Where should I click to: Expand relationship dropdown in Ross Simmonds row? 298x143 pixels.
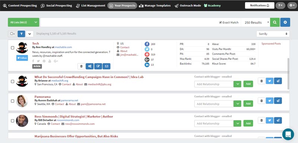[x=237, y=123]
